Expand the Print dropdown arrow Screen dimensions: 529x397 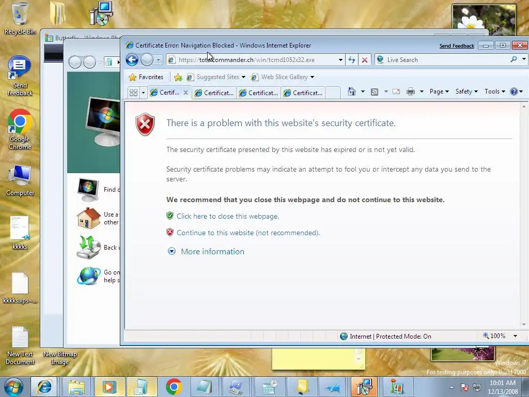pos(422,91)
